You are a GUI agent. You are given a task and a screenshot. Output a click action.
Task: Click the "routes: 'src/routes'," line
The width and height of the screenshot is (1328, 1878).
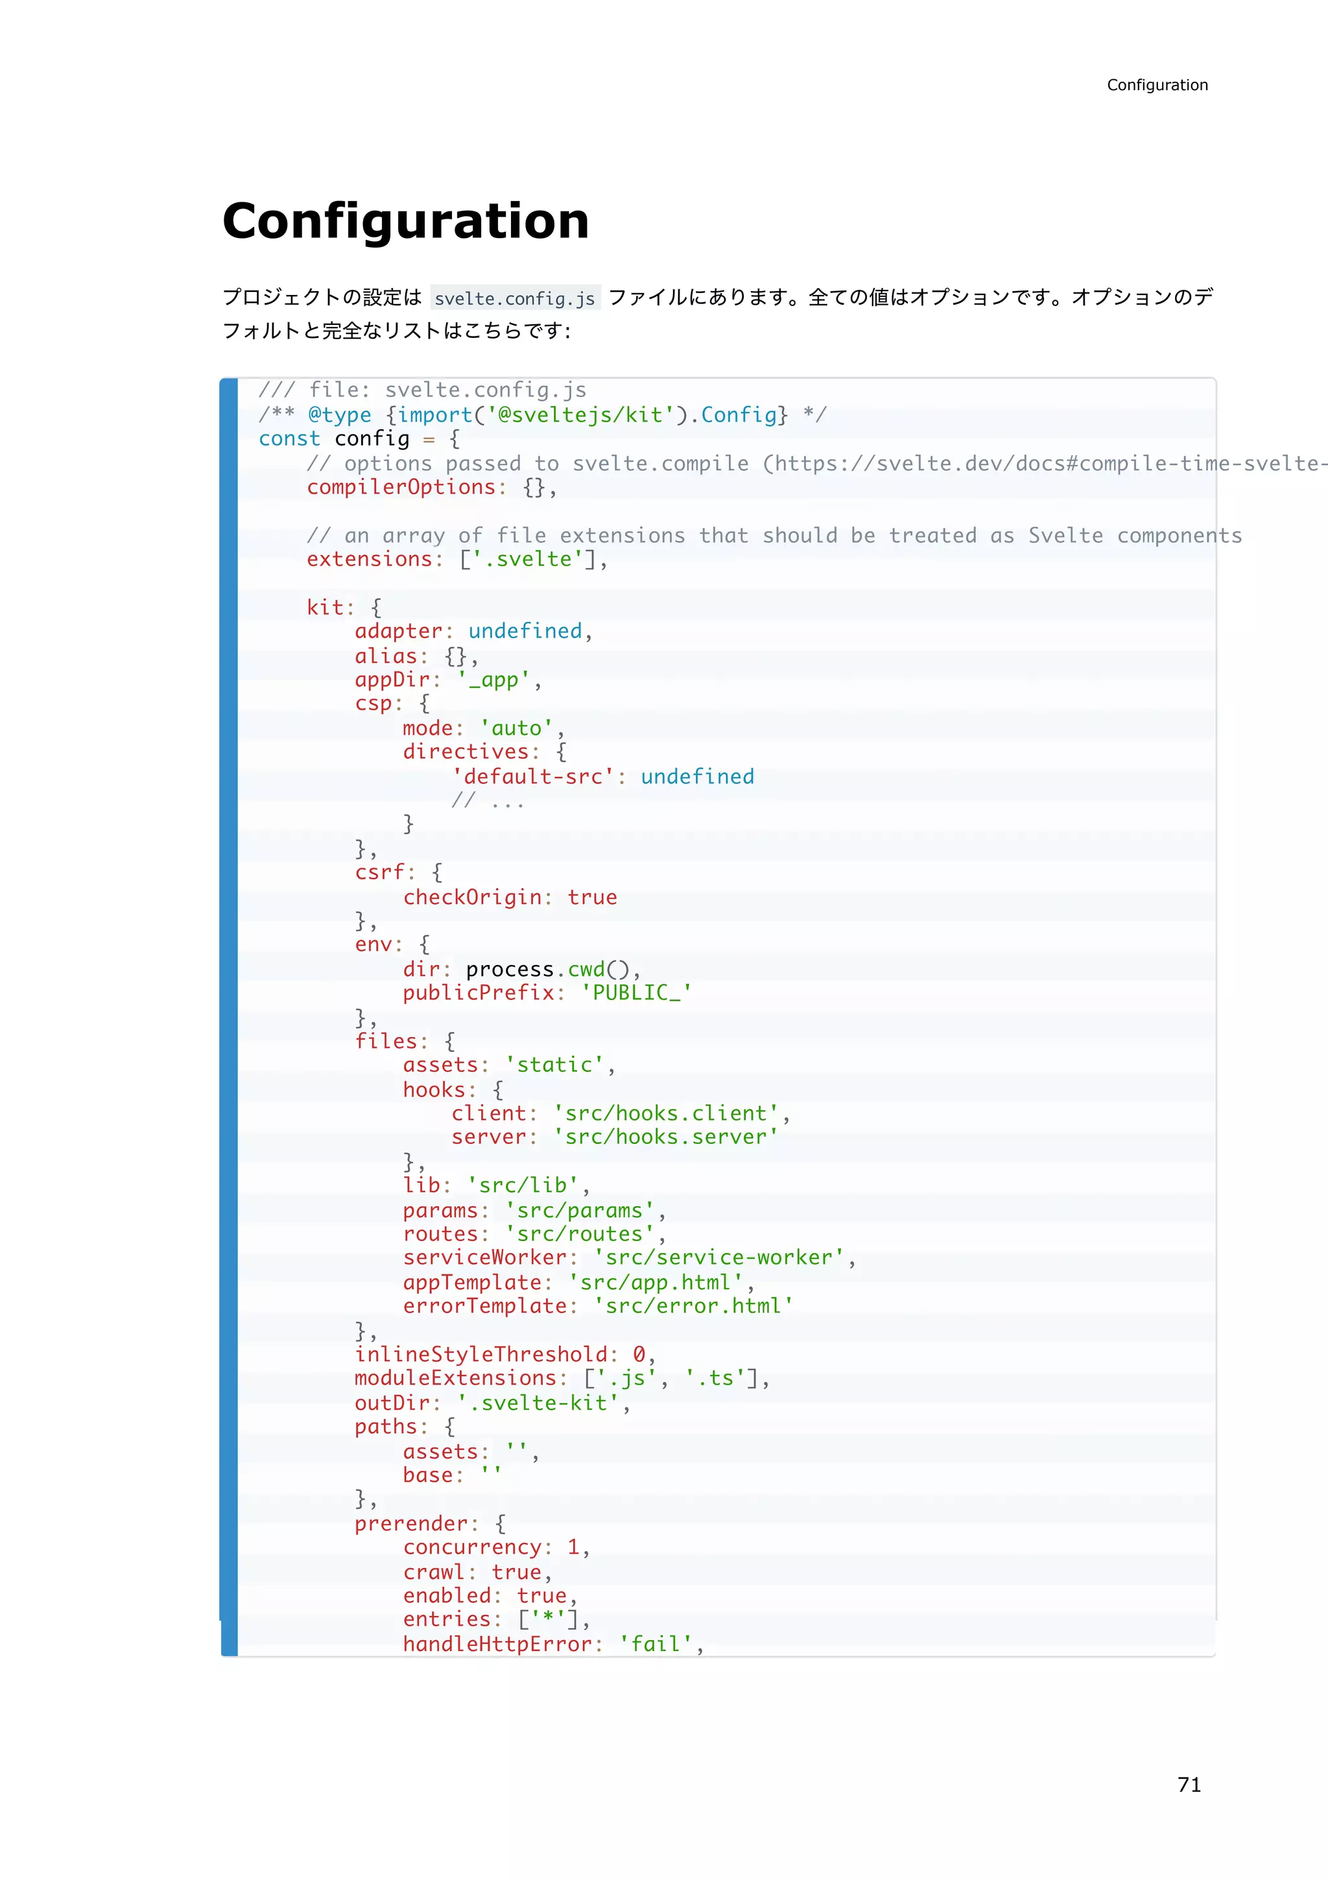coord(535,1234)
